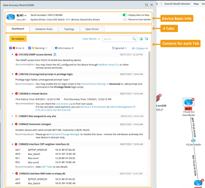The width and height of the screenshot is (205, 188).
Task: Click the error icon for Hostname changed
Action: point(16,124)
